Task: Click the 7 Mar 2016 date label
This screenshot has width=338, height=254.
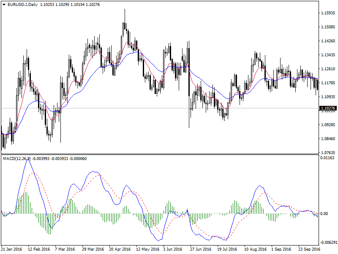Action: (65, 249)
